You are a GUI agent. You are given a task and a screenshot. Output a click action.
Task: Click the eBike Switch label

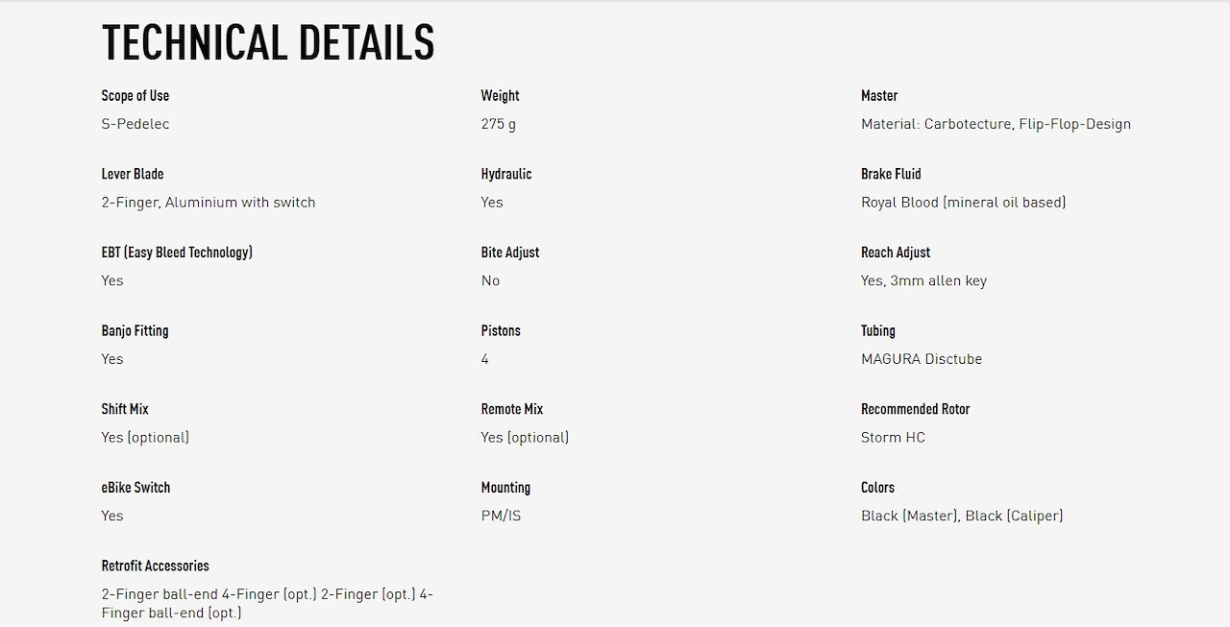click(135, 488)
